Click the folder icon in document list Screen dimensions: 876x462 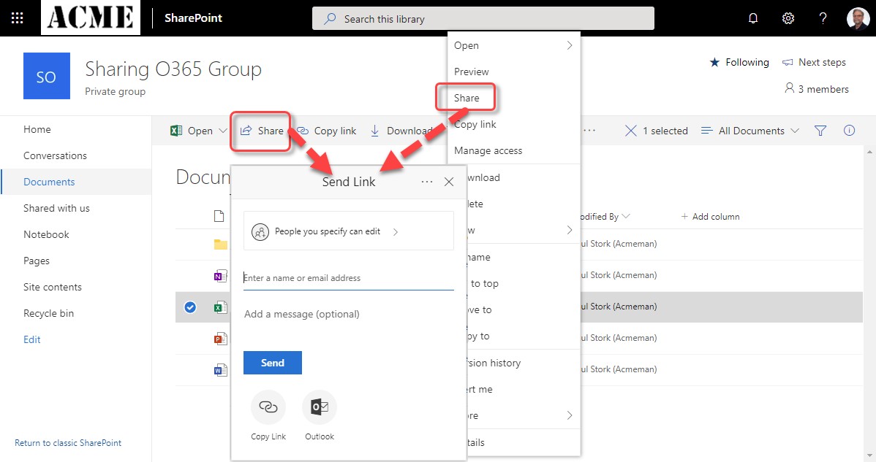(221, 244)
